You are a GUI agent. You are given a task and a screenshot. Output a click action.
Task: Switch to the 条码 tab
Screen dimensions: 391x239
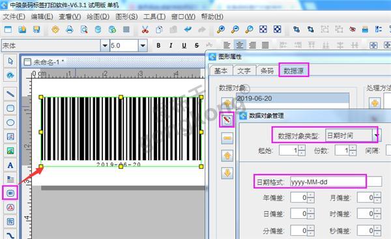click(267, 71)
